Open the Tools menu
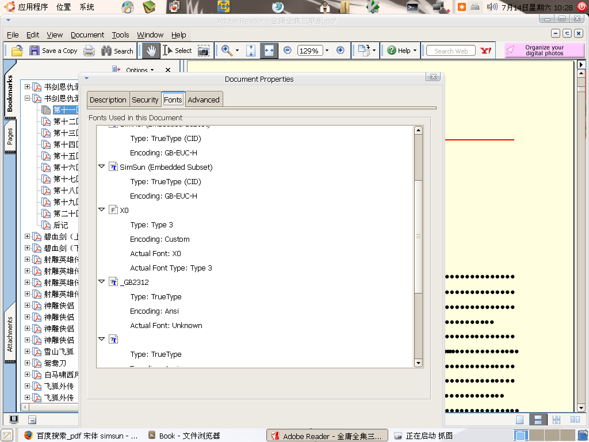The image size is (589, 442). coord(121,35)
